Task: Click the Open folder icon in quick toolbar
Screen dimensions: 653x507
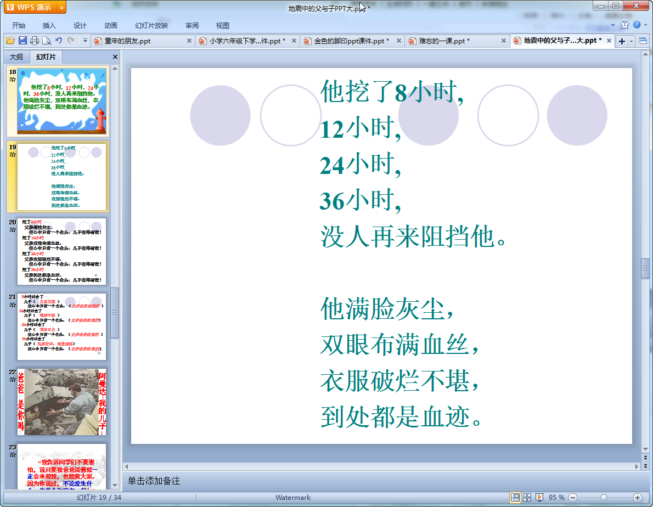Action: coord(10,41)
